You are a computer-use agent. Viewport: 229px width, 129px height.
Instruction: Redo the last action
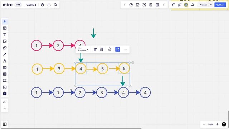point(5,109)
